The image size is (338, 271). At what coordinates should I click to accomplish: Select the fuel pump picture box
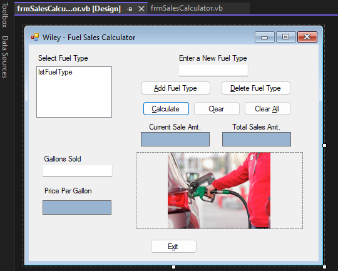pyautogui.click(x=219, y=191)
